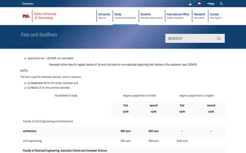Click second cycle header under Polish programmes
Image resolution: width=246 pixels, height=153 pixels.
pyautogui.click(x=153, y=108)
